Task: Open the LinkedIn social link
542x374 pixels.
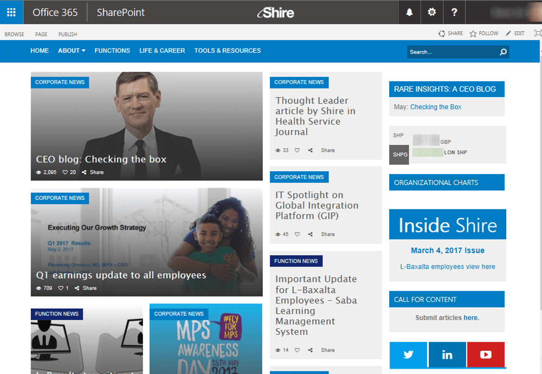Action: pos(447,354)
